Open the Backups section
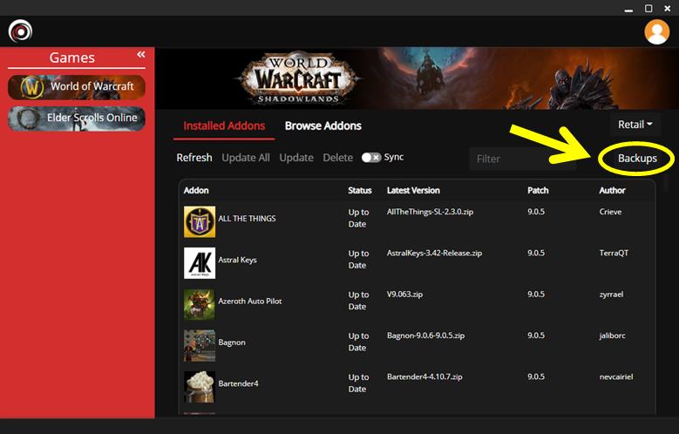Viewport: 679px width, 434px height. 637,159
